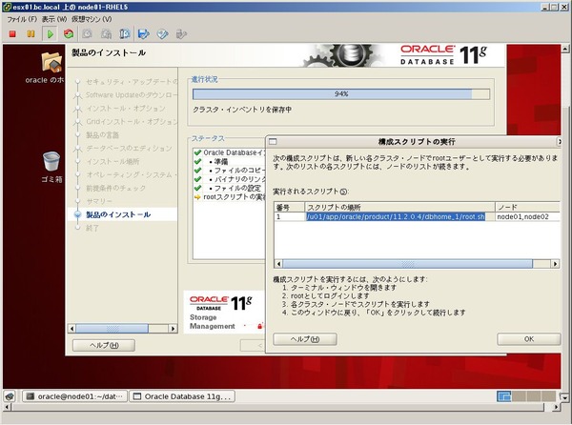Image resolution: width=572 pixels, height=425 pixels.
Task: Click OK in the 構成スクリプトの実行 dialog
Action: (x=528, y=339)
